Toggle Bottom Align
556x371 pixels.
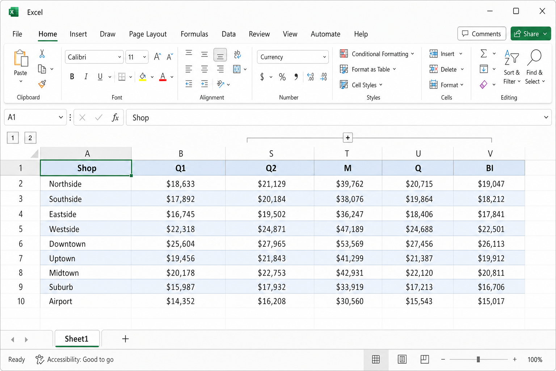pos(220,55)
